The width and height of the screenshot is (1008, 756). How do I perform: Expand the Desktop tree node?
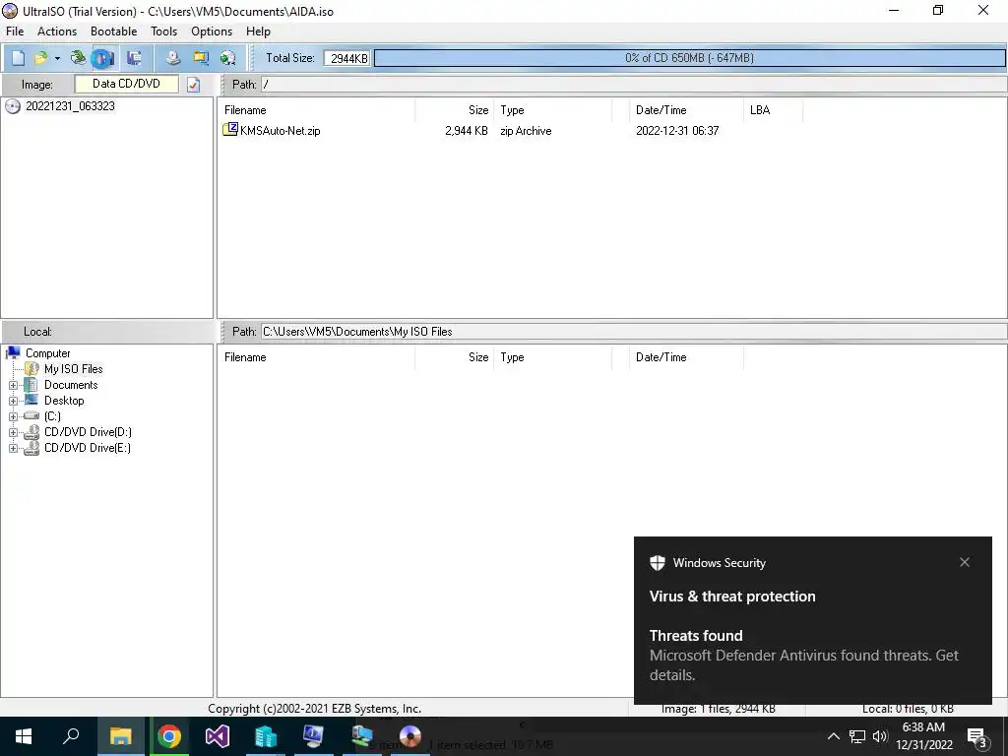(x=13, y=401)
